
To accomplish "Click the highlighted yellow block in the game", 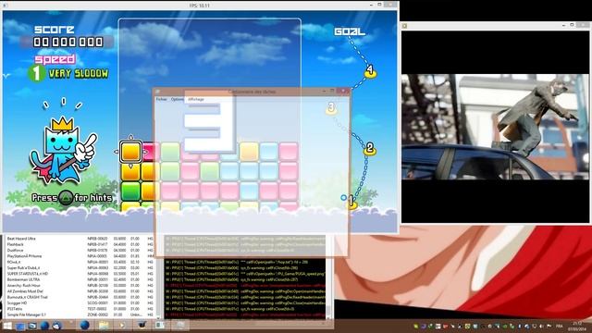I will pos(130,152).
